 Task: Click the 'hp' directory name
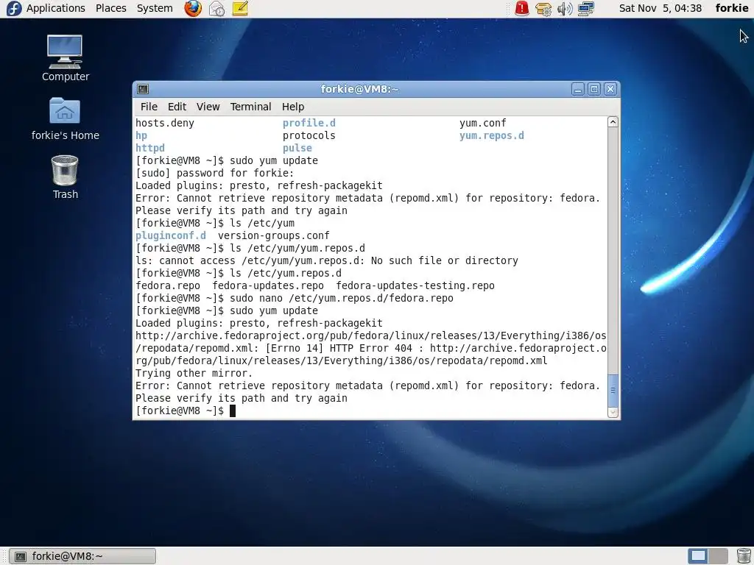point(141,135)
